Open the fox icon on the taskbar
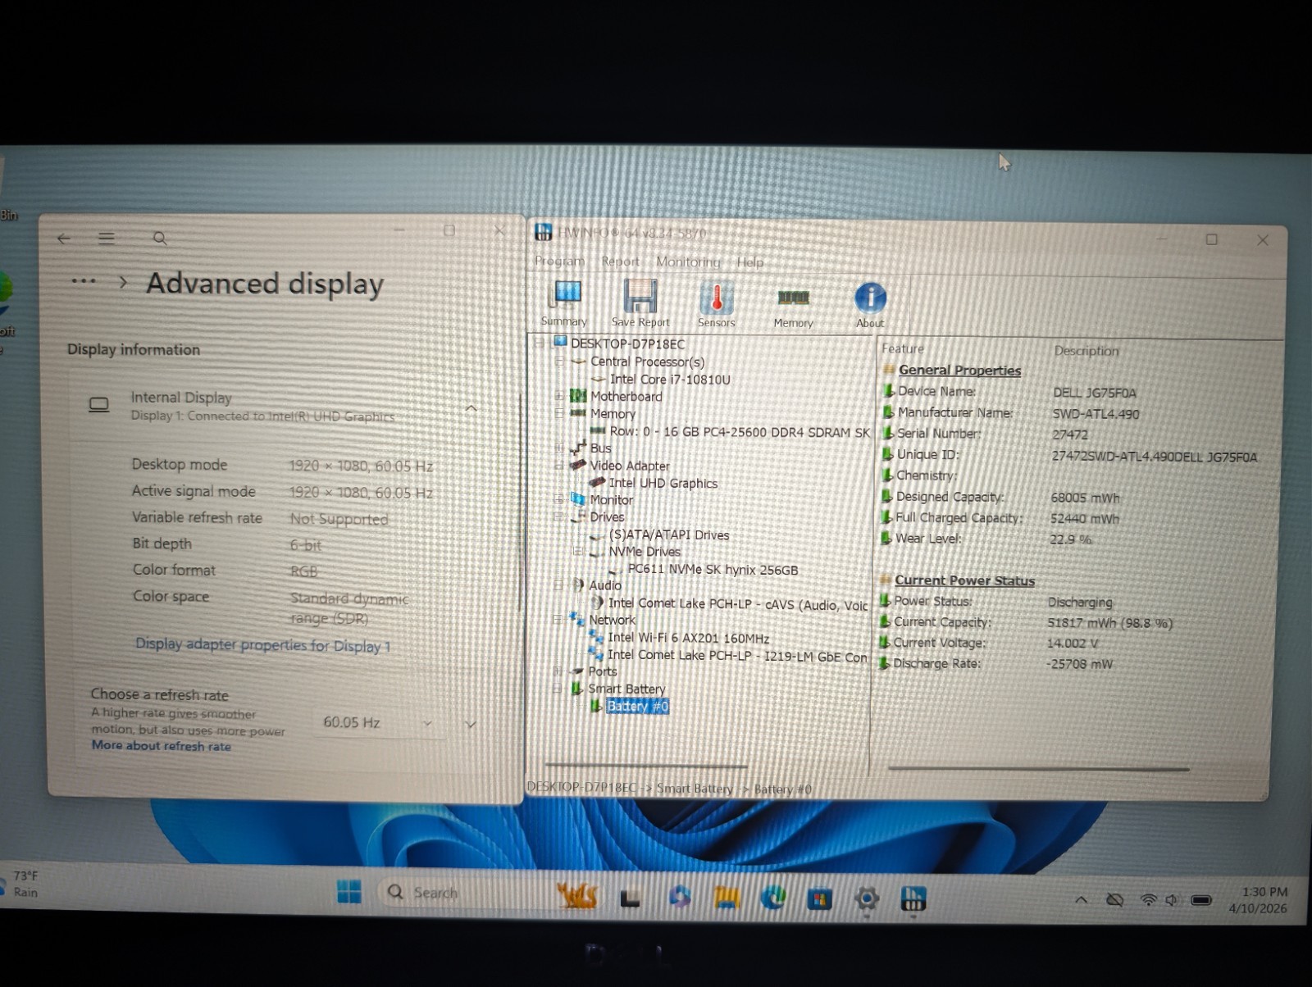This screenshot has width=1312, height=987. [x=577, y=894]
